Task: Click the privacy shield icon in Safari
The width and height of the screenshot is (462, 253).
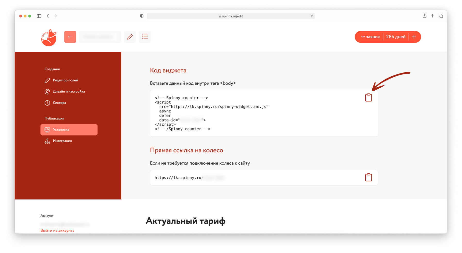Action: (142, 16)
